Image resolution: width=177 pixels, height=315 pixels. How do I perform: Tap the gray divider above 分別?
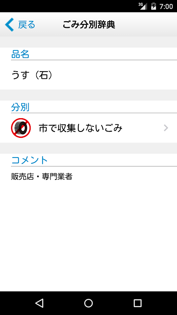click(88, 95)
